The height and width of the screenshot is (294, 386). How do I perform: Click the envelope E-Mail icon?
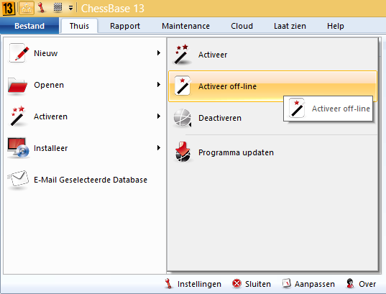[x=18, y=179]
